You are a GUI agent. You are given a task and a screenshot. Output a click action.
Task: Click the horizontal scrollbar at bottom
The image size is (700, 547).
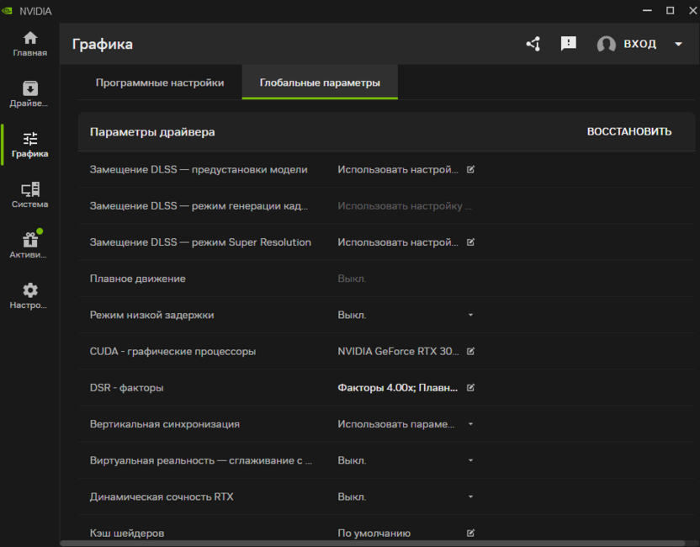(x=373, y=543)
